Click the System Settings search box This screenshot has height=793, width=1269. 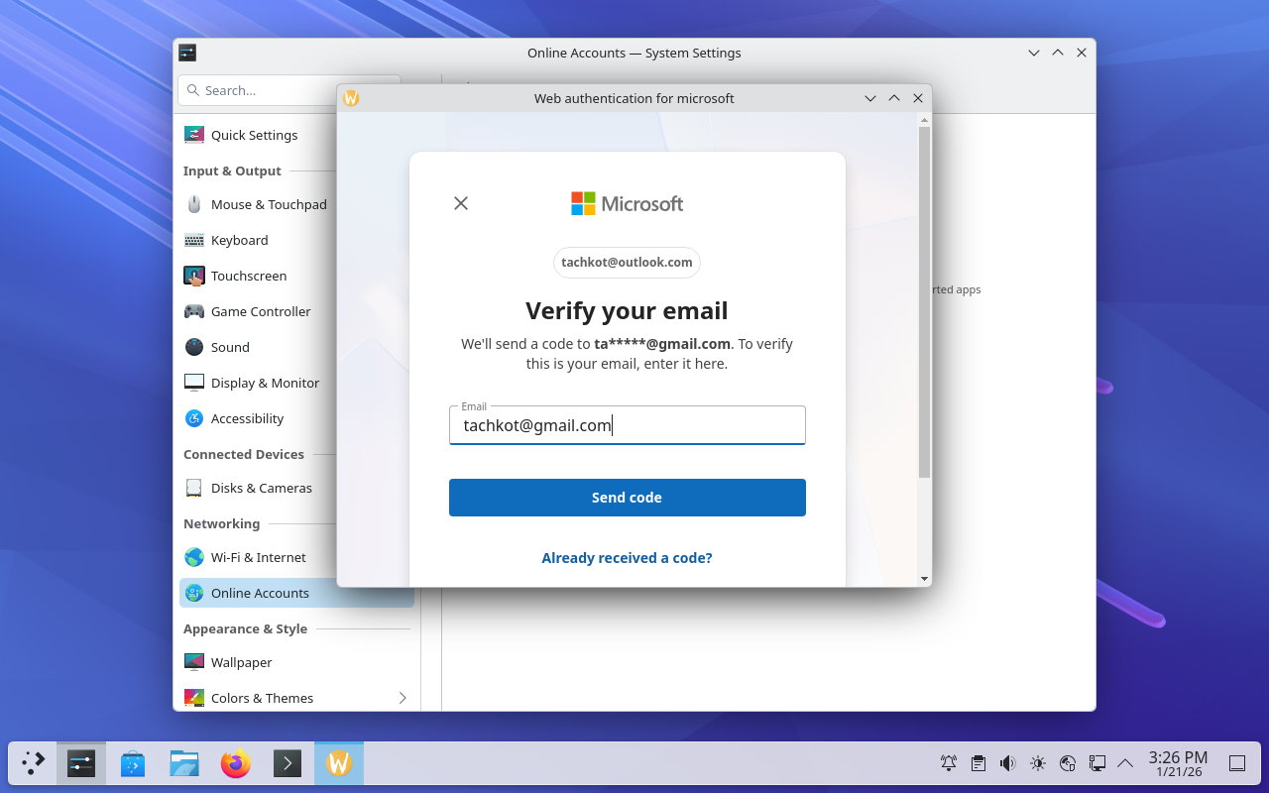(x=258, y=90)
